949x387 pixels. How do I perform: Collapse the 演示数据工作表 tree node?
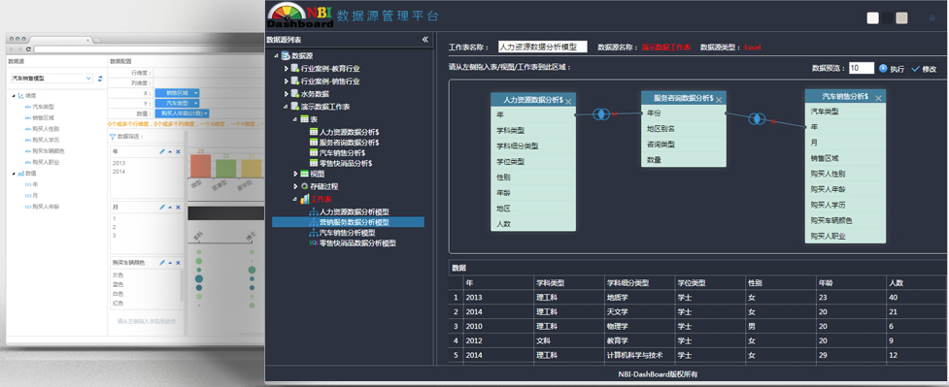tap(287, 107)
